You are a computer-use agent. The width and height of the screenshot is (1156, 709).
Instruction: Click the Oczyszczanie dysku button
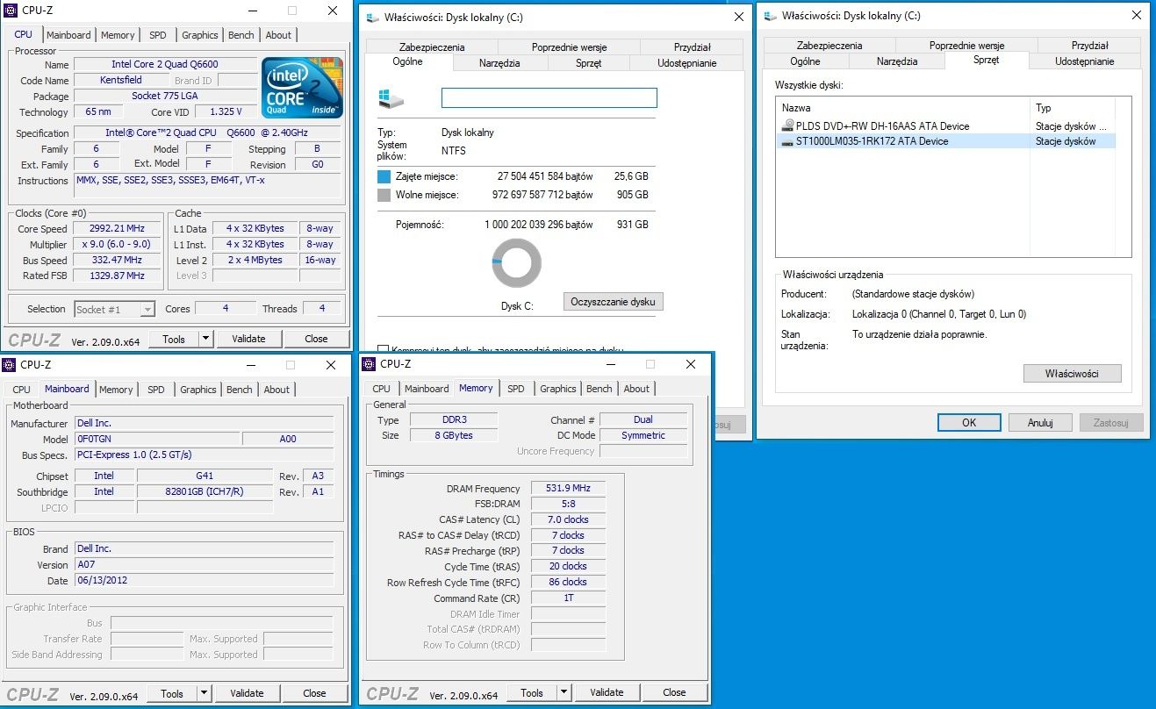tap(614, 302)
